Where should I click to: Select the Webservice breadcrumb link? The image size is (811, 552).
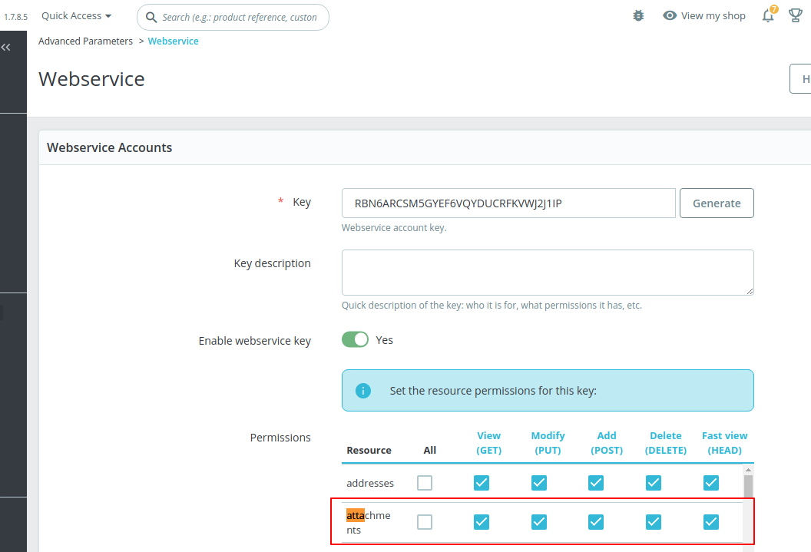(173, 41)
